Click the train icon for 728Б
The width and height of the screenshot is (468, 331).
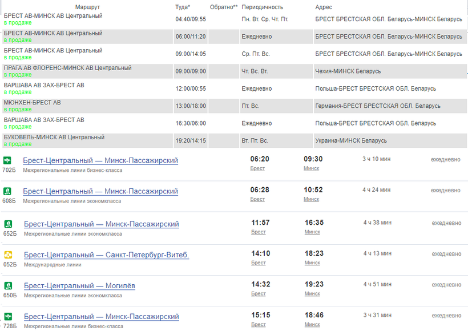(8, 316)
